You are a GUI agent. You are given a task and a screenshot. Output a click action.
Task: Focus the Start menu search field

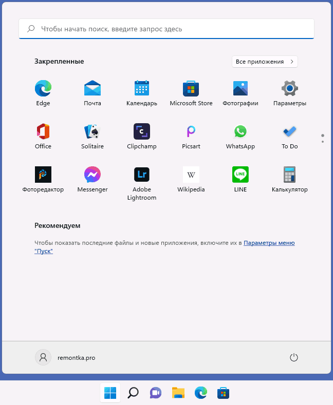pyautogui.click(x=166, y=29)
